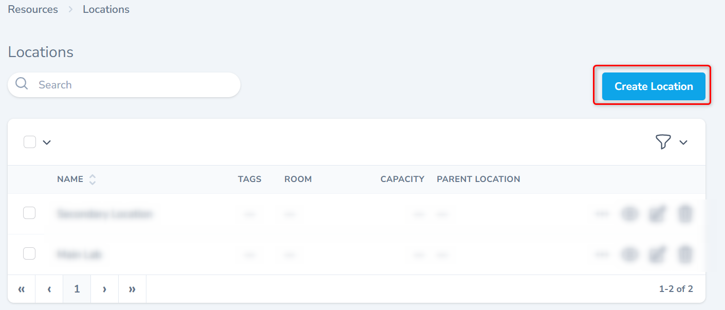This screenshot has height=310, width=725.
Task: Open the table filter funnel icon
Action: pyautogui.click(x=663, y=142)
